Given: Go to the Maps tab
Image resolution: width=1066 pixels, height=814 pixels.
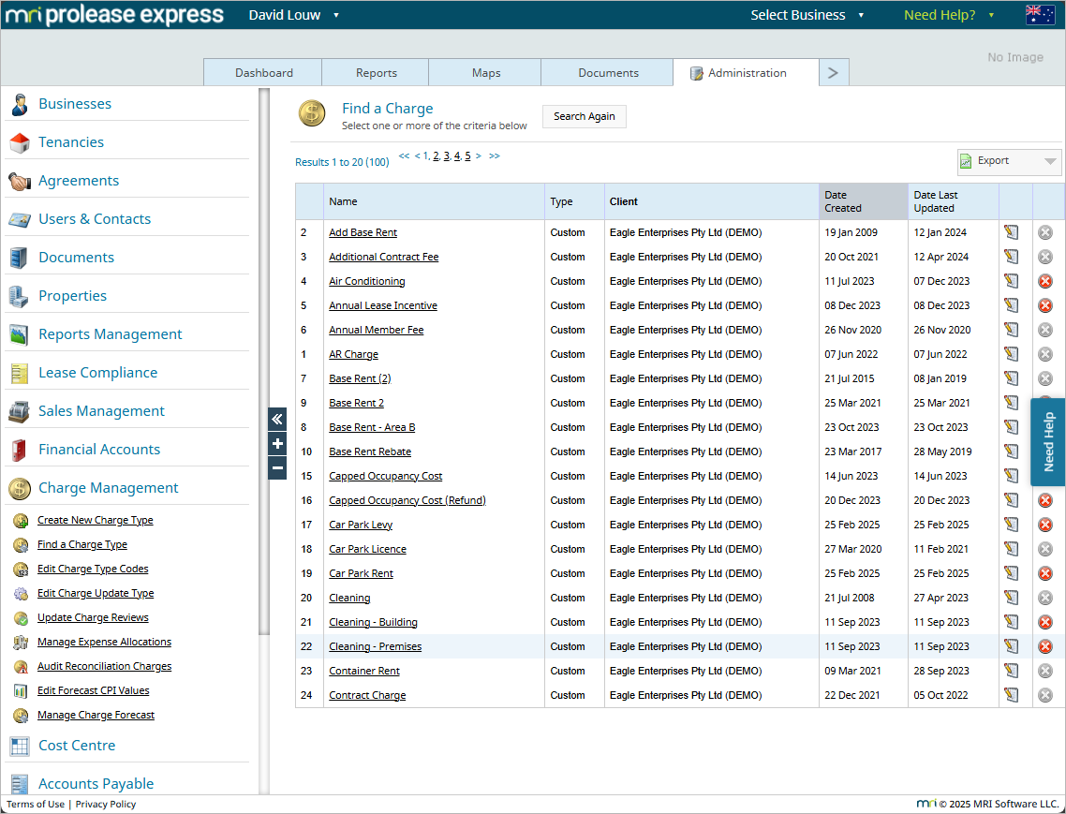Looking at the screenshot, I should (x=485, y=73).
